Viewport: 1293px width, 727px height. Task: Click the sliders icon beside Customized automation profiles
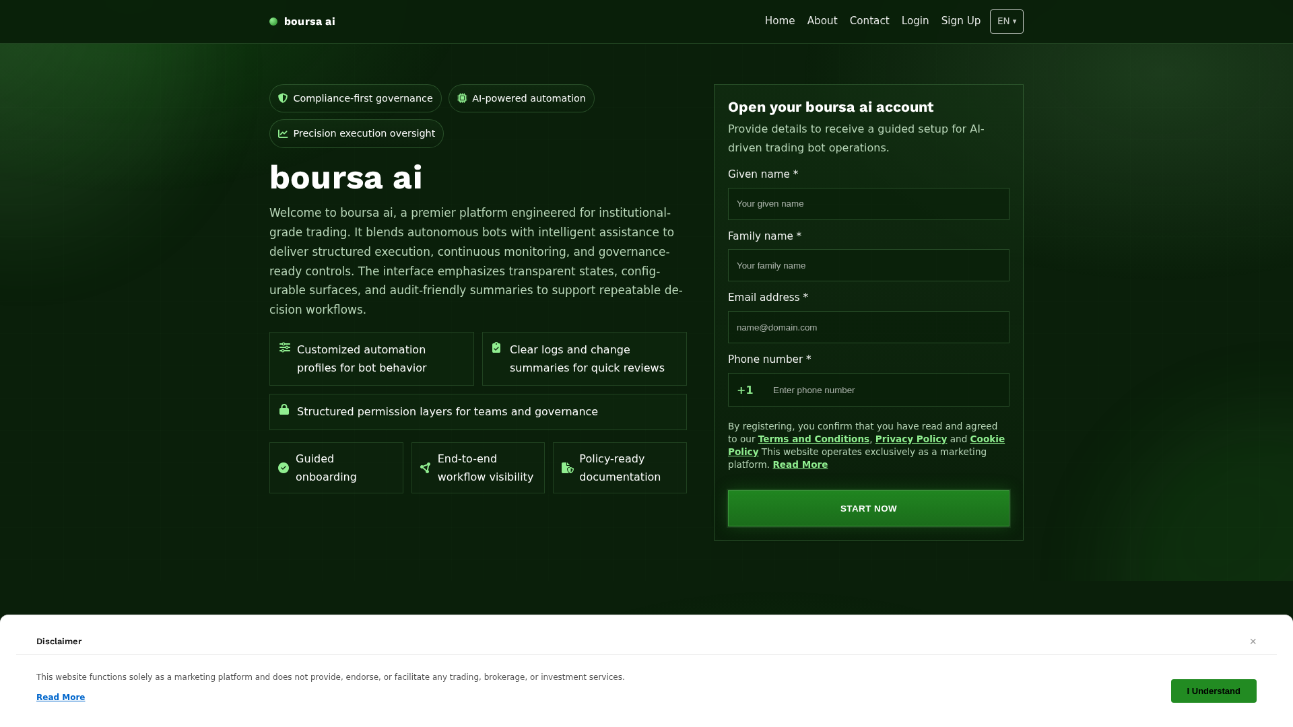pos(285,347)
